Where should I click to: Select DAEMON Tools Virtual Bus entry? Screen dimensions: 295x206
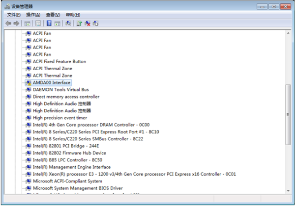(x=60, y=90)
